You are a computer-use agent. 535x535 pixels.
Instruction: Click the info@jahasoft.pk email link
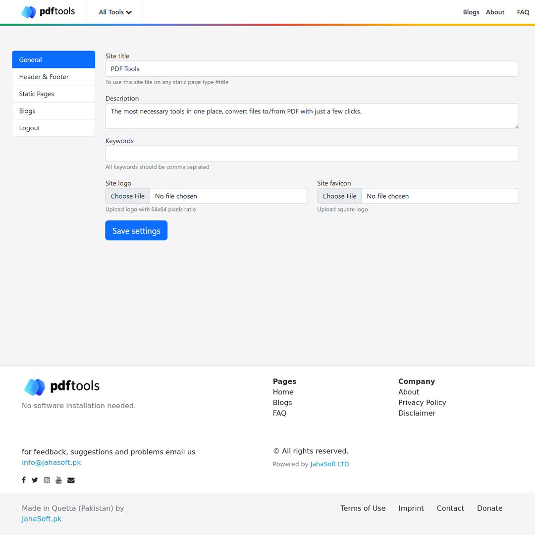tap(51, 463)
